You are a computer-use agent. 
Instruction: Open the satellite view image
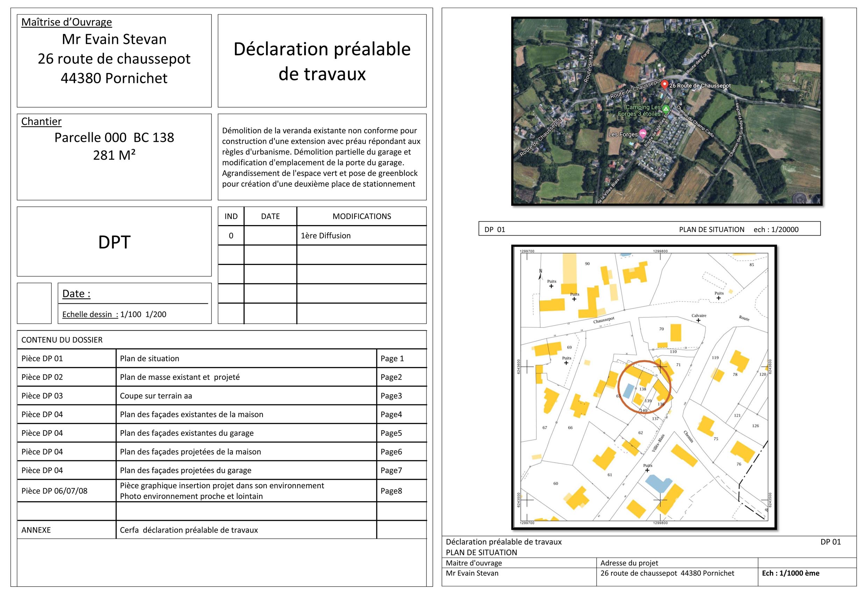click(x=667, y=111)
